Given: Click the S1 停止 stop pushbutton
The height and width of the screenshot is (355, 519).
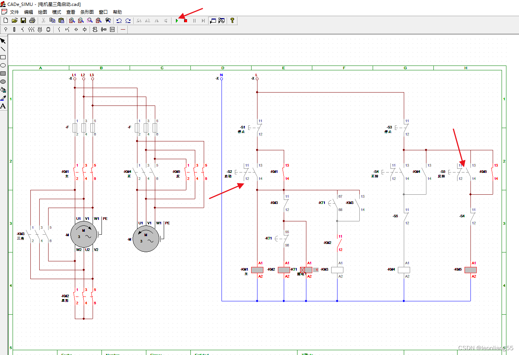Looking at the screenshot, I should 256,128.
